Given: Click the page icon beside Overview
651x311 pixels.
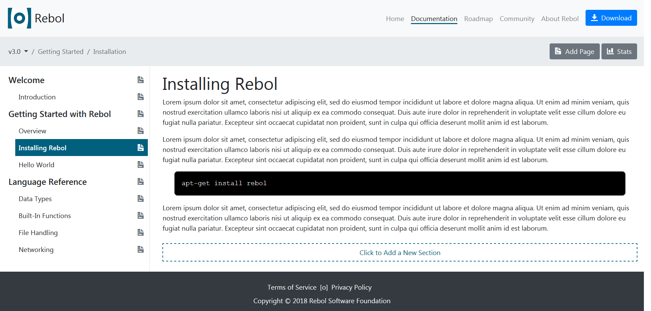Looking at the screenshot, I should point(141,131).
